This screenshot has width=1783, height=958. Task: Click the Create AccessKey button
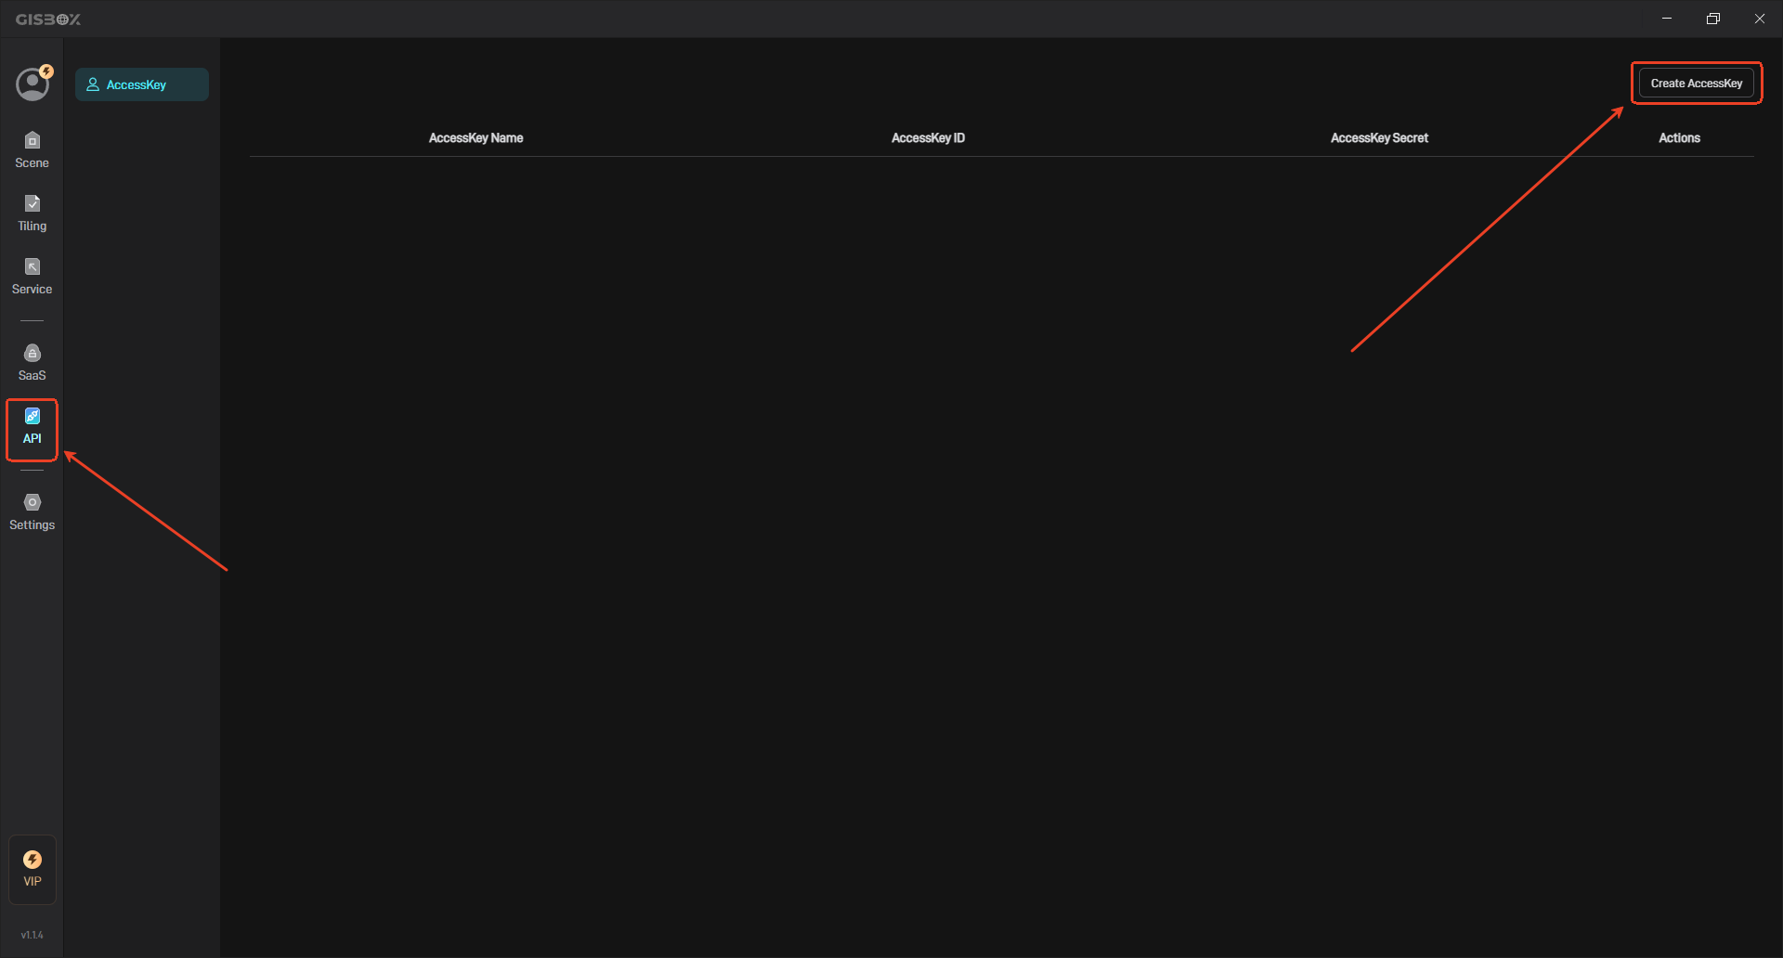1697,83
